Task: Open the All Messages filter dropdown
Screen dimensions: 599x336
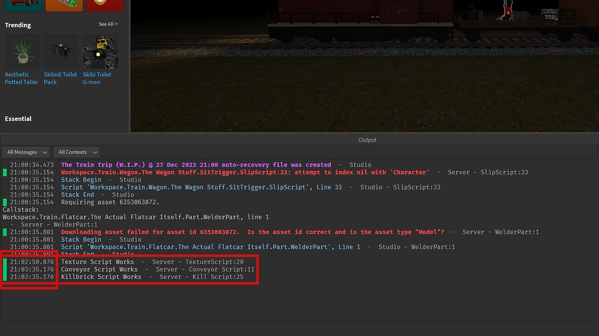Action: pos(26,152)
